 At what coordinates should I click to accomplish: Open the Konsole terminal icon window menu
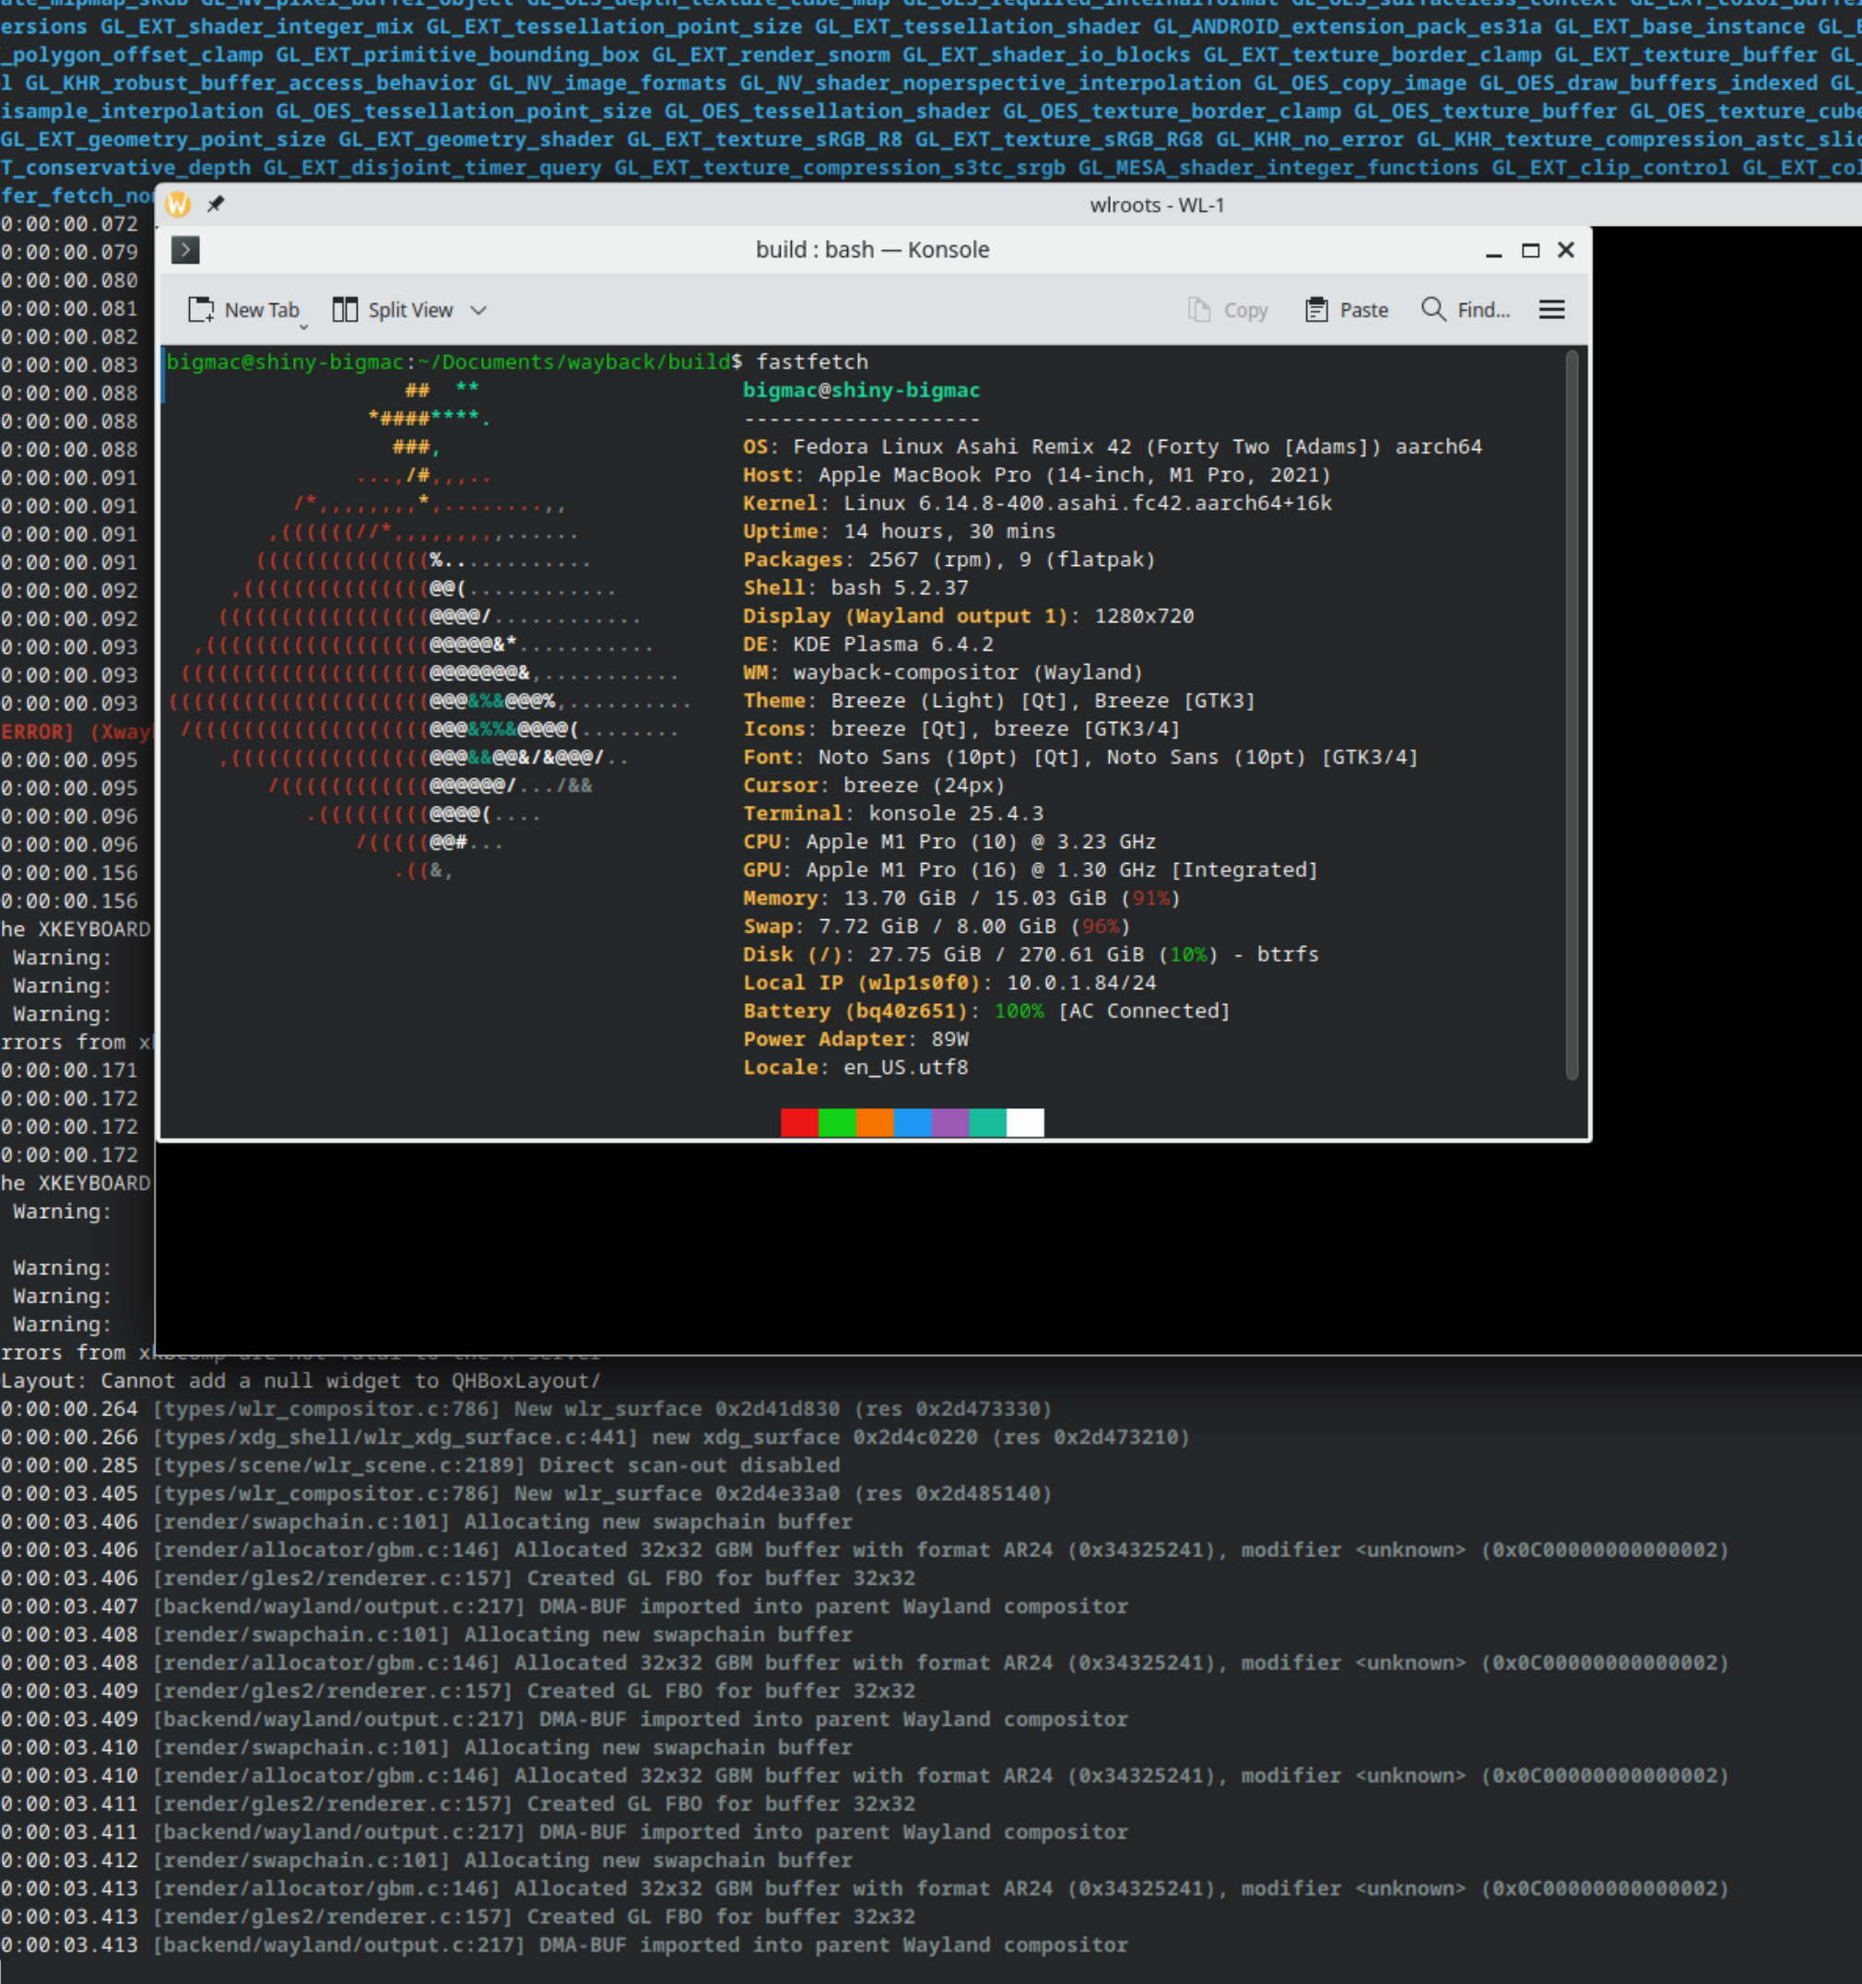click(185, 250)
